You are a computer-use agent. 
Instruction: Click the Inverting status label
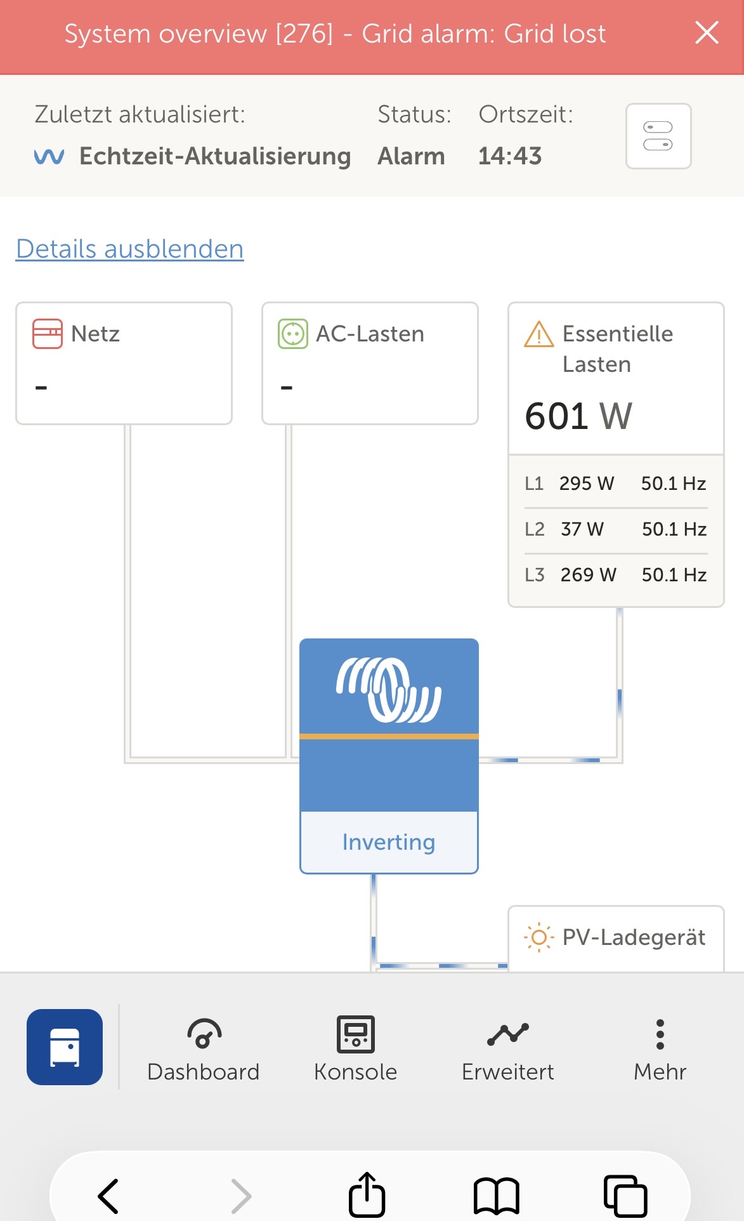[x=389, y=842]
